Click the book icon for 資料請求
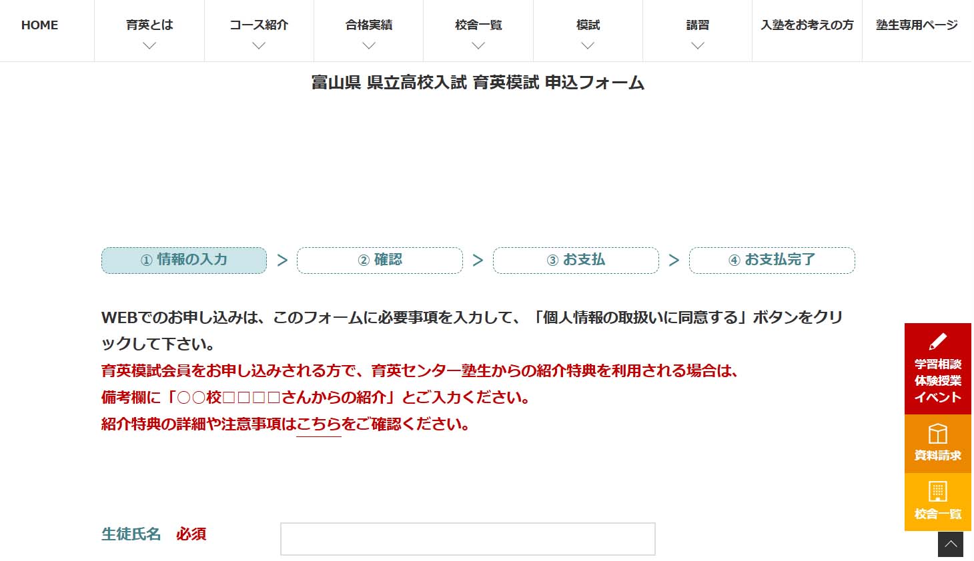This screenshot has height=561, width=974. point(937,434)
